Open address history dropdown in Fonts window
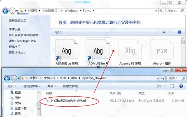This screenshot has height=117, width=187. click(156, 11)
